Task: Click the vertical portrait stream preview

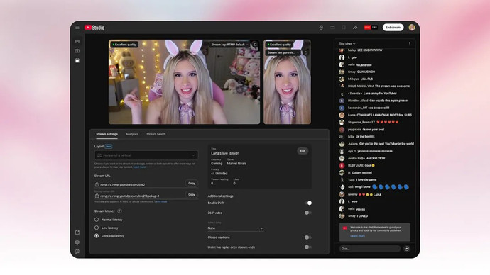Action: pos(287,82)
